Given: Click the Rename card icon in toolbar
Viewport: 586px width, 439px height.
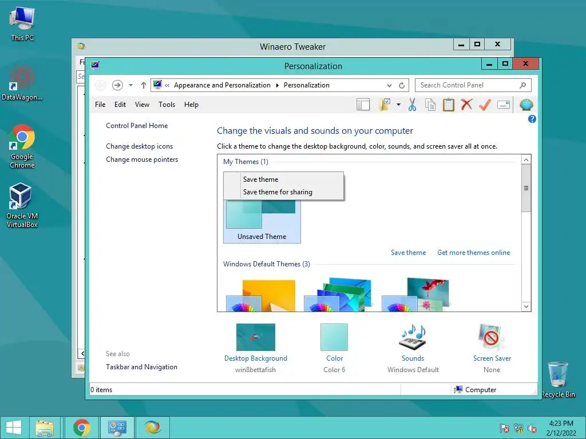Looking at the screenshot, I should [504, 105].
